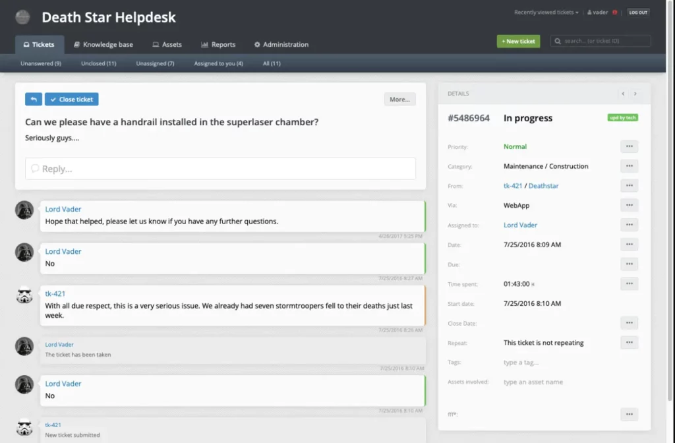
Task: Filter by Unclosed (11) tickets
Action: [99, 63]
